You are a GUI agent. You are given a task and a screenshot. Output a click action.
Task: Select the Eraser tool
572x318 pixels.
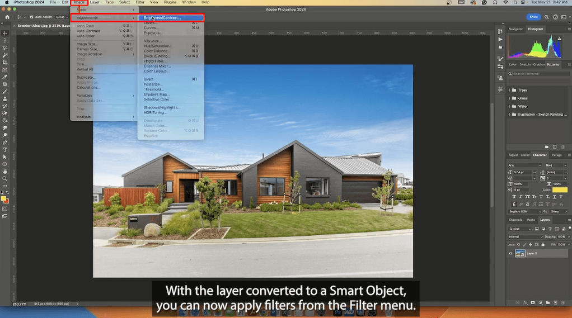(x=4, y=113)
